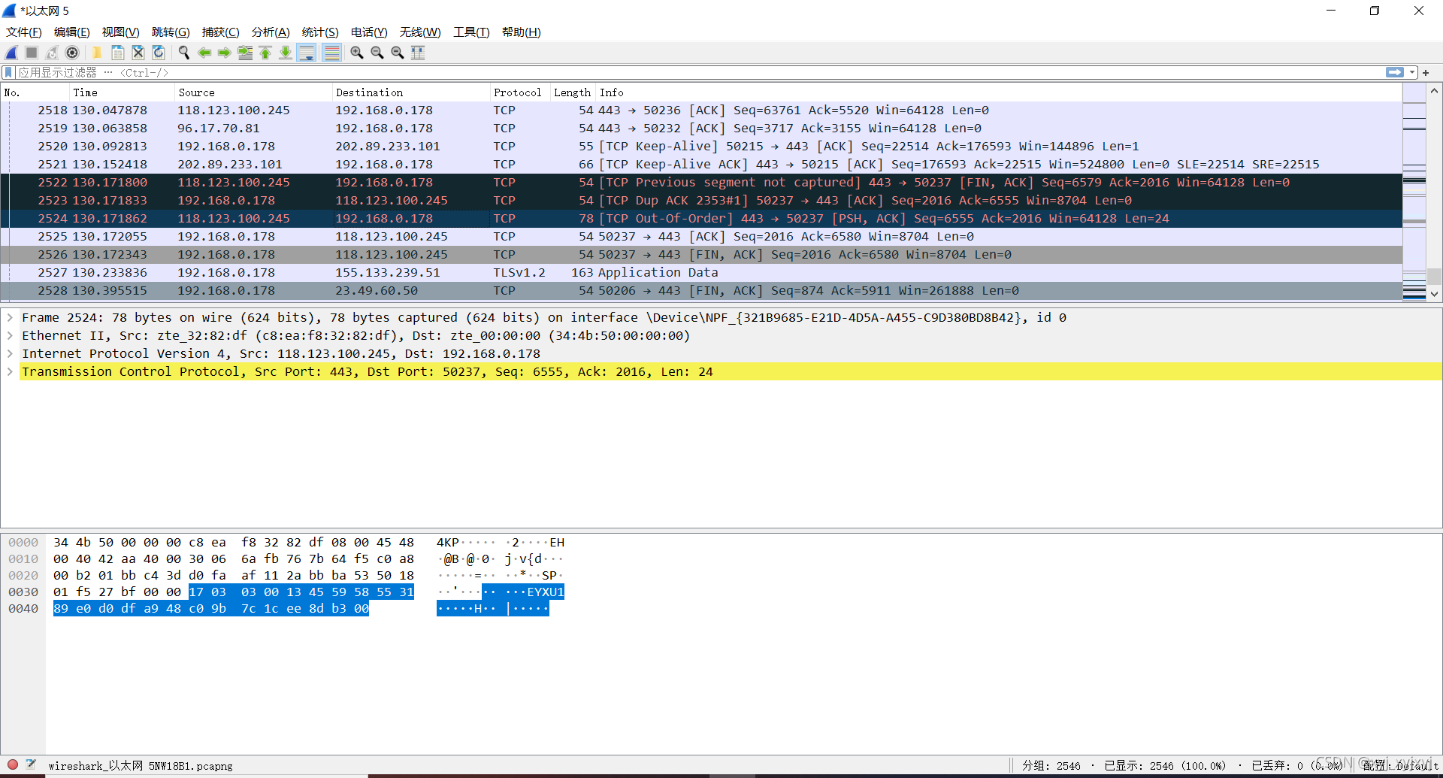
Task: Find a packet using the magnifier icon
Action: 183,53
